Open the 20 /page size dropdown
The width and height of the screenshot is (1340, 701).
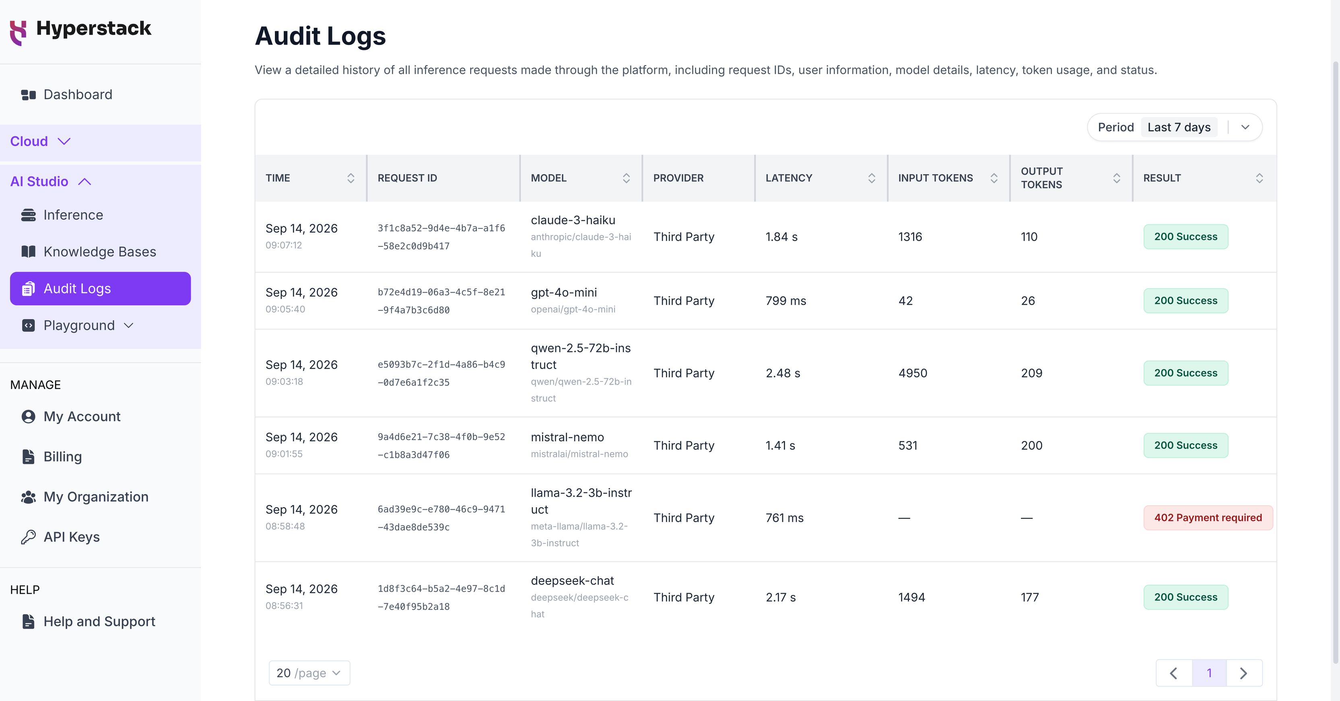click(309, 673)
